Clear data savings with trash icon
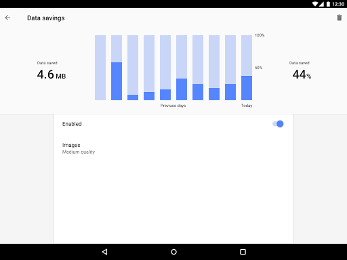 [339, 18]
